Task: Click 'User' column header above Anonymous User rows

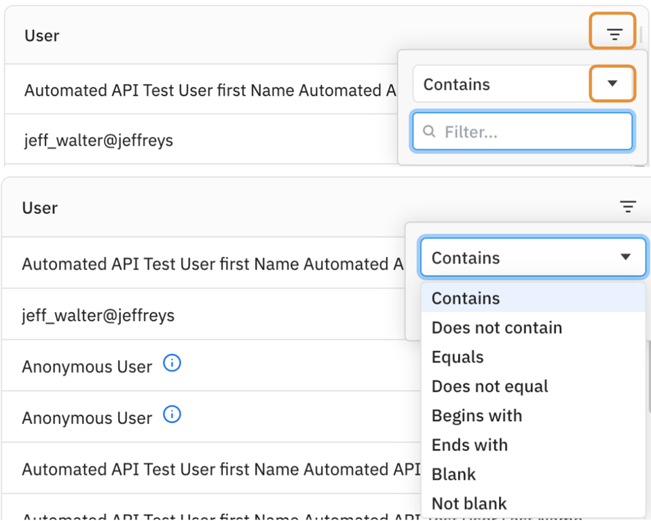Action: (40, 208)
